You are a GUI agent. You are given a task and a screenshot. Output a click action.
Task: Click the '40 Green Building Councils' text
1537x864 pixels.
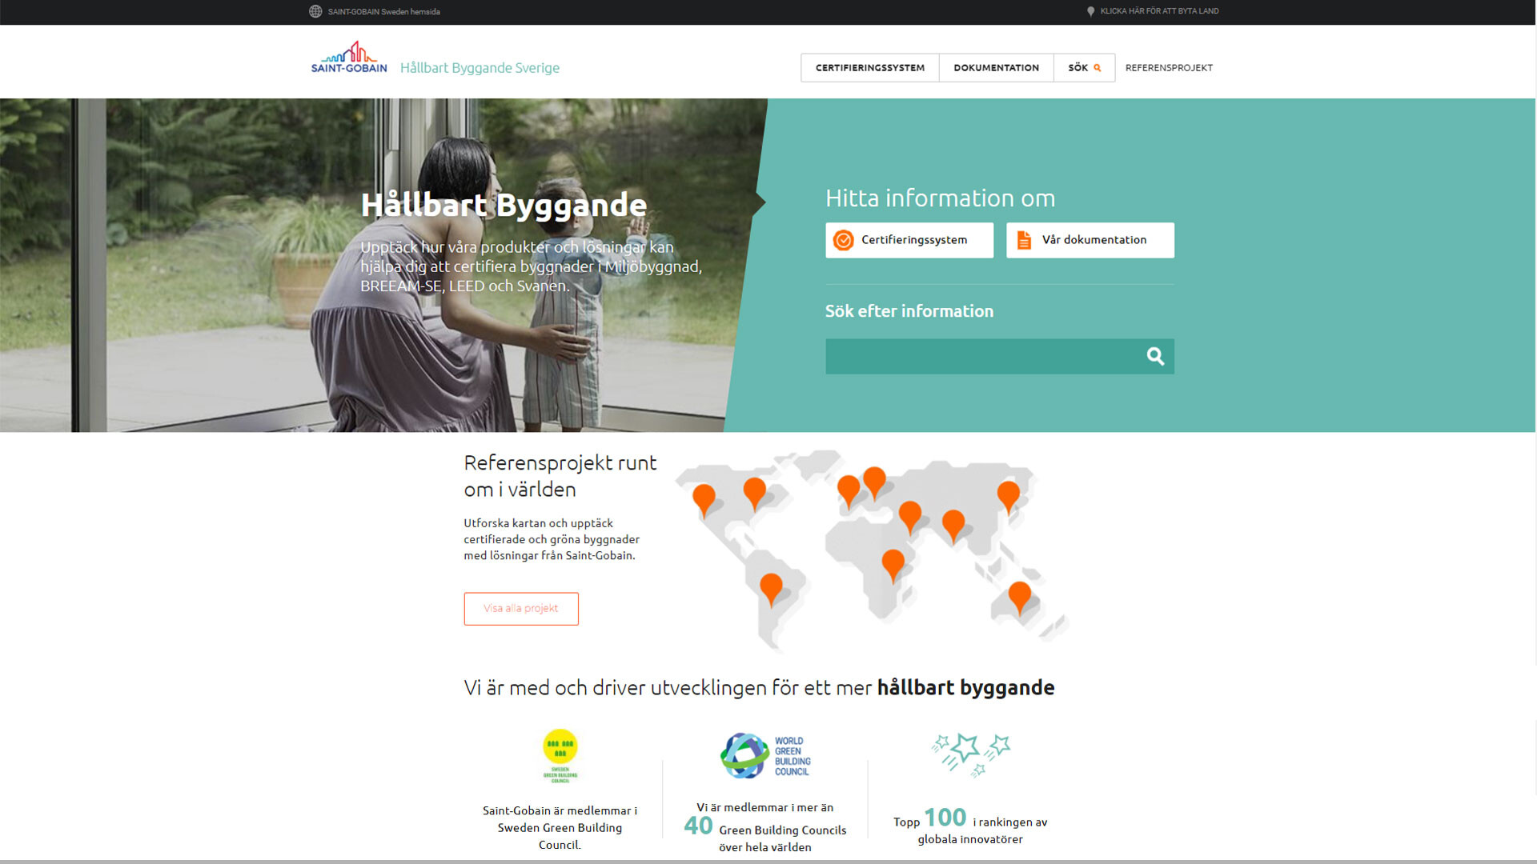pyautogui.click(x=765, y=826)
